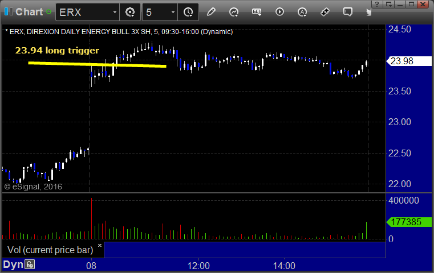Click the blue window-link bars icon

point(9,12)
